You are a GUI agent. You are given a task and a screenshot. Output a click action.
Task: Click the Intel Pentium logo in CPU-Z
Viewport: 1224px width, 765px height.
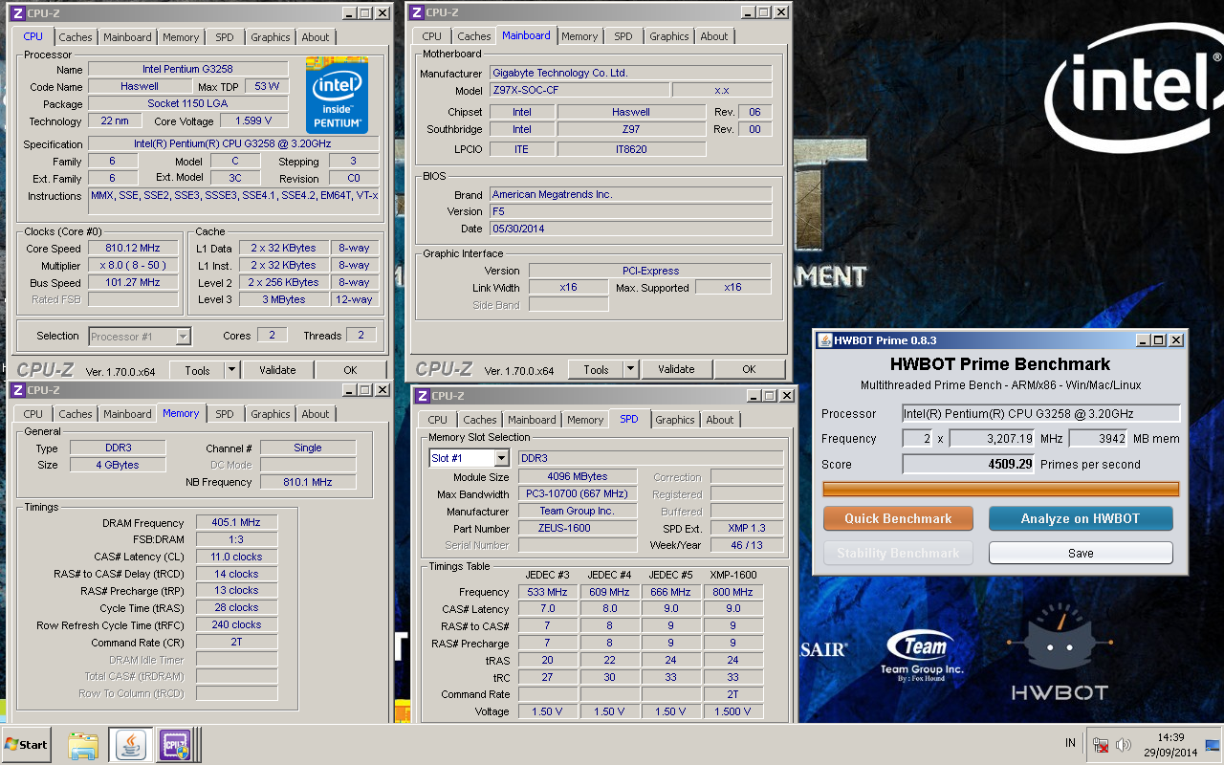337,96
